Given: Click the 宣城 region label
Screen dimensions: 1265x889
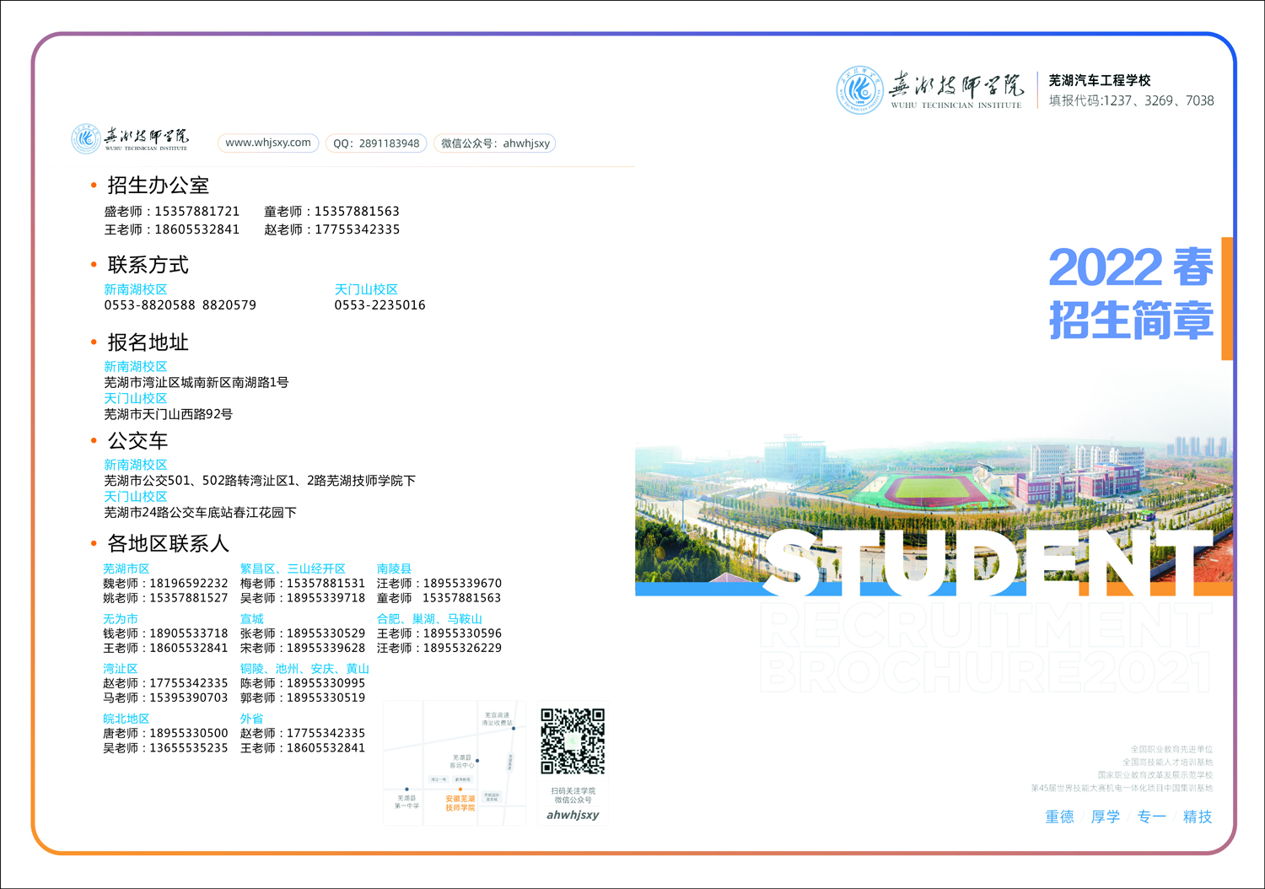Looking at the screenshot, I should [x=251, y=619].
